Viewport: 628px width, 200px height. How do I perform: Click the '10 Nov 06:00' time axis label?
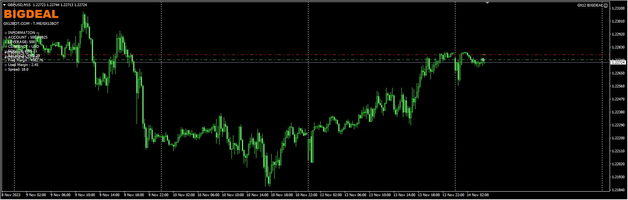208,195
